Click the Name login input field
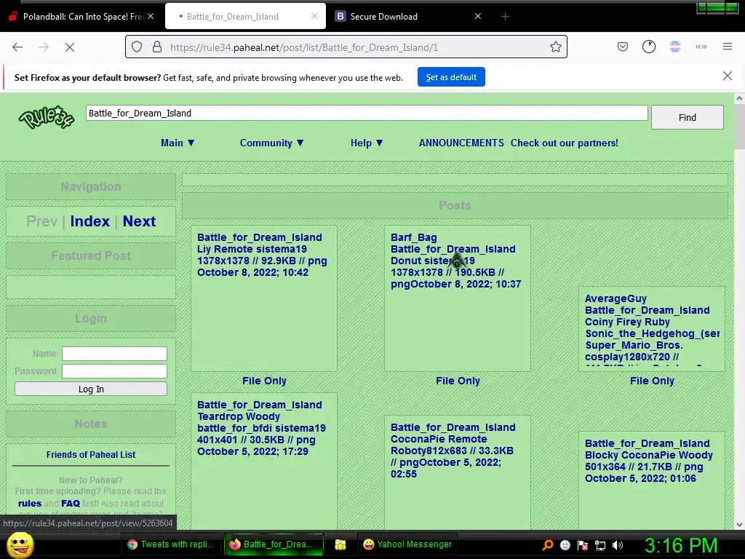 [x=114, y=354]
